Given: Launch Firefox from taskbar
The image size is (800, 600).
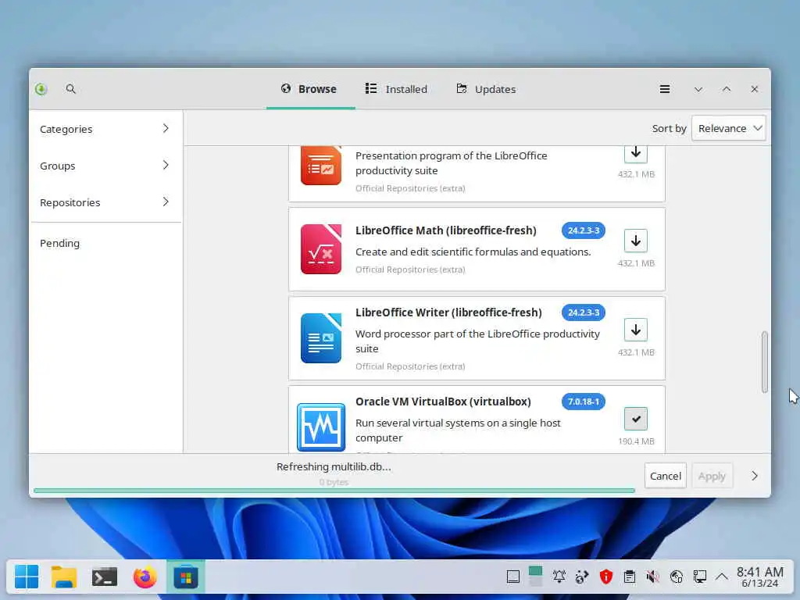Looking at the screenshot, I should (145, 577).
